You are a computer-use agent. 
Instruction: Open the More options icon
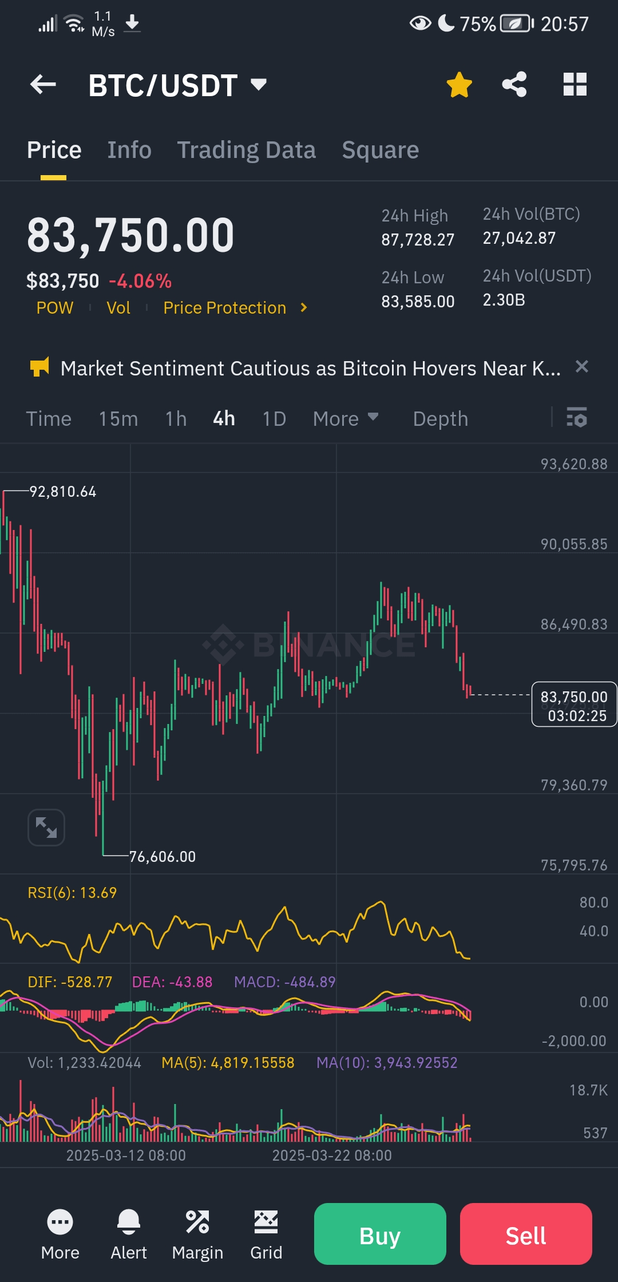point(61,1222)
